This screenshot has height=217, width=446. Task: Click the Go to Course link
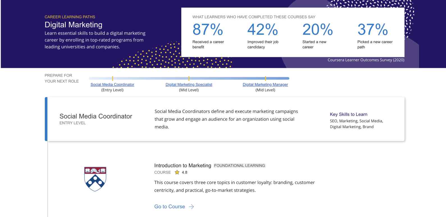170,207
